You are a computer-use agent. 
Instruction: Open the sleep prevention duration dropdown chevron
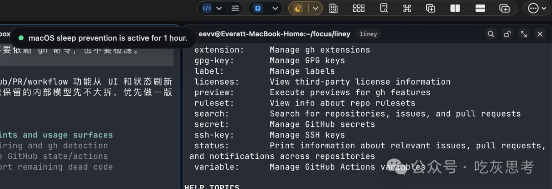(315, 9)
